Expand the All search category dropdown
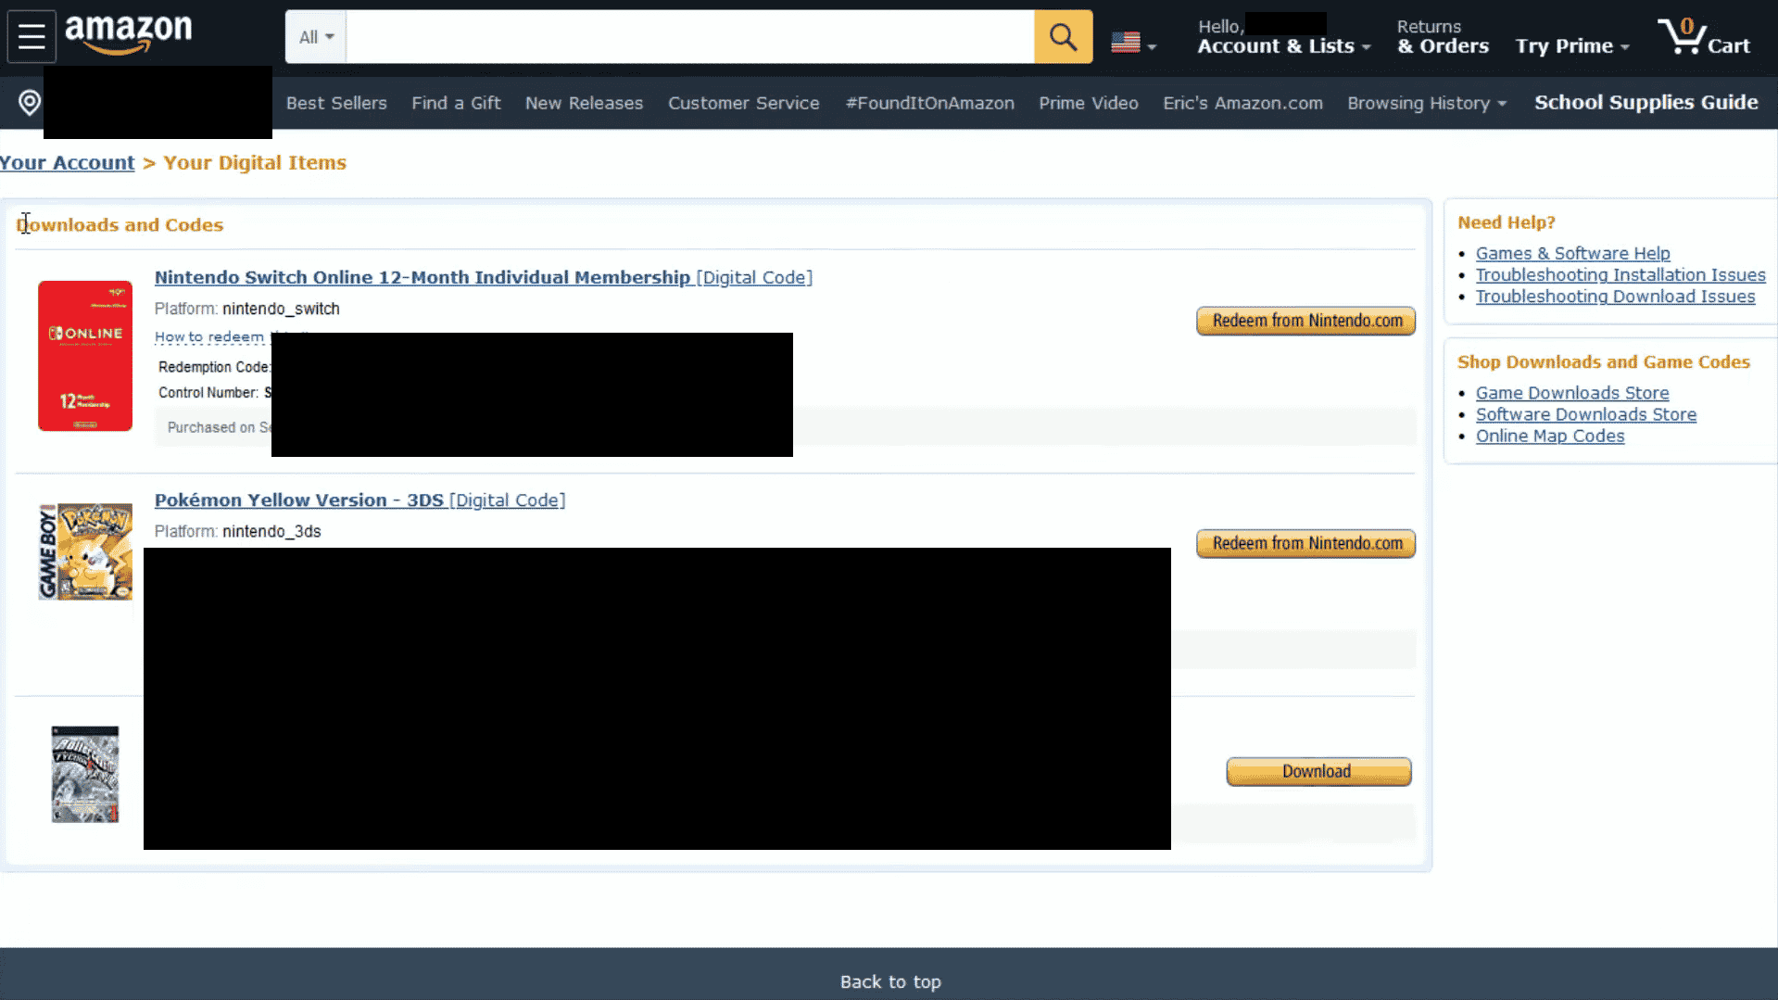Screen dimensions: 1778x1000 [x=314, y=36]
